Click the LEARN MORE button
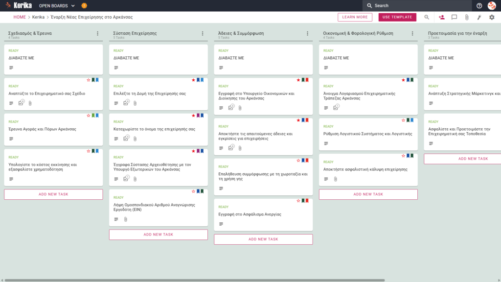 [355, 17]
